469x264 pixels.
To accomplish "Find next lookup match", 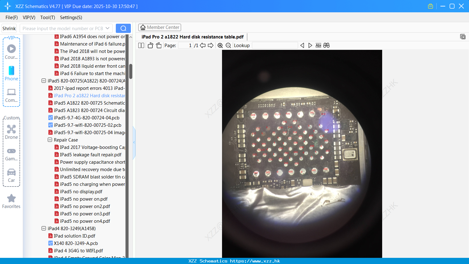I will [x=310, y=45].
